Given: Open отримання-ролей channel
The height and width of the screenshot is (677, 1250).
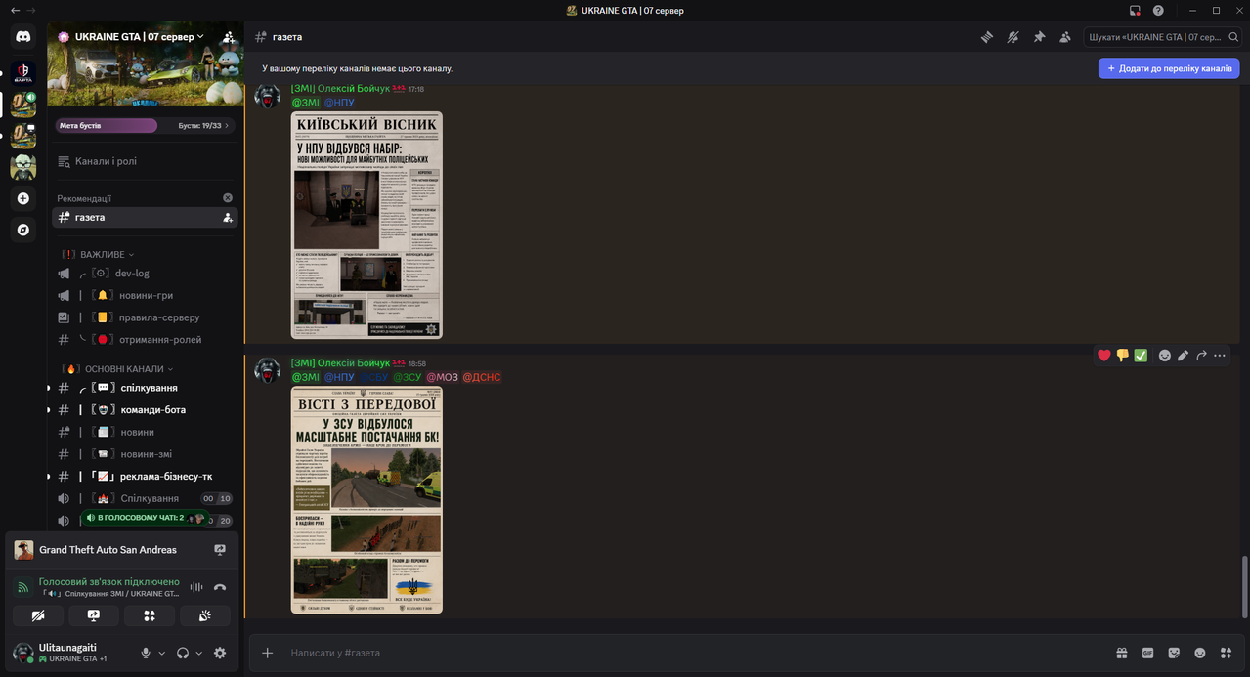Looking at the screenshot, I should coord(145,339).
